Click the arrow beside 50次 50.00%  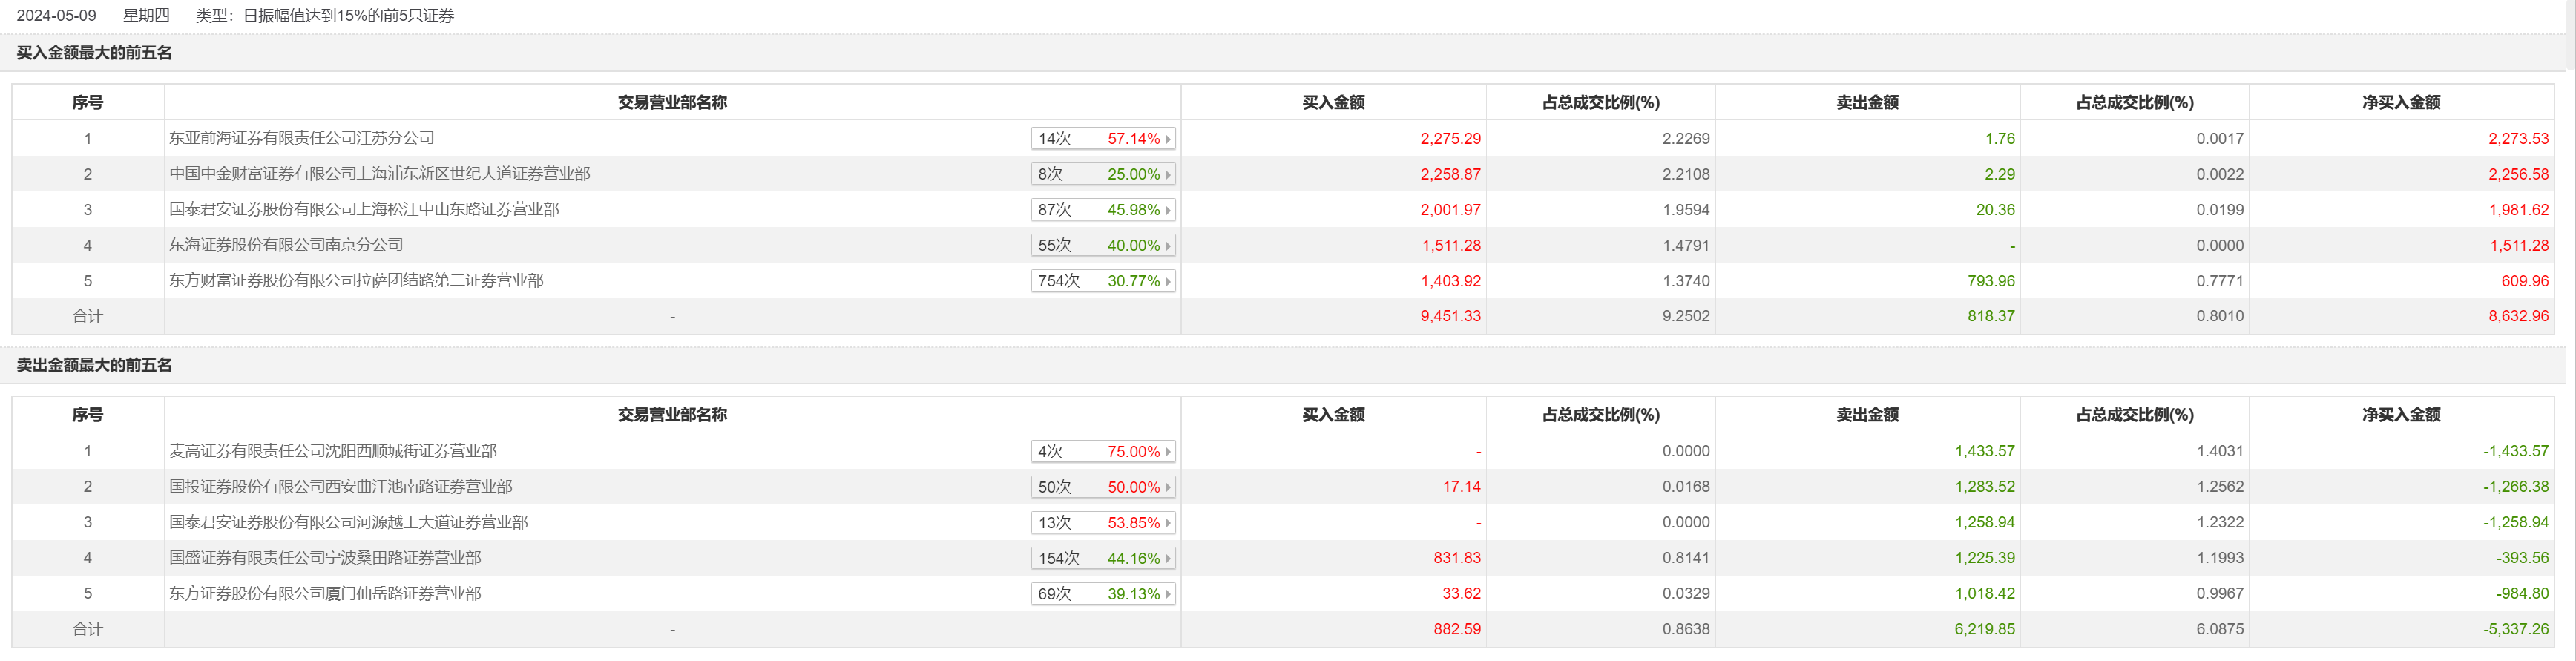tap(1168, 488)
